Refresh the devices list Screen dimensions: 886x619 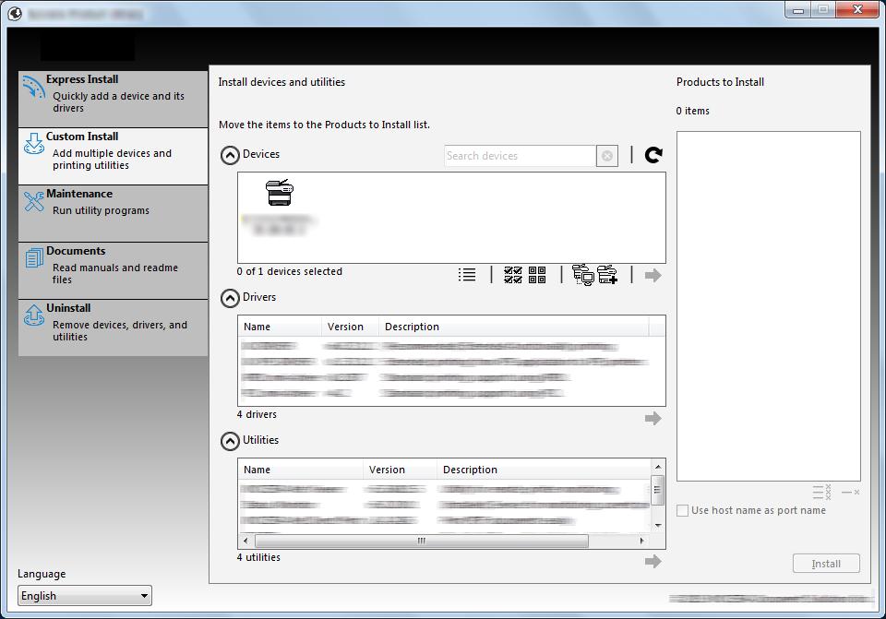(653, 155)
